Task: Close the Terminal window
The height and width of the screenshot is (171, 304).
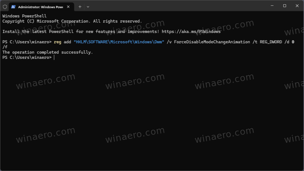Action: click(297, 6)
